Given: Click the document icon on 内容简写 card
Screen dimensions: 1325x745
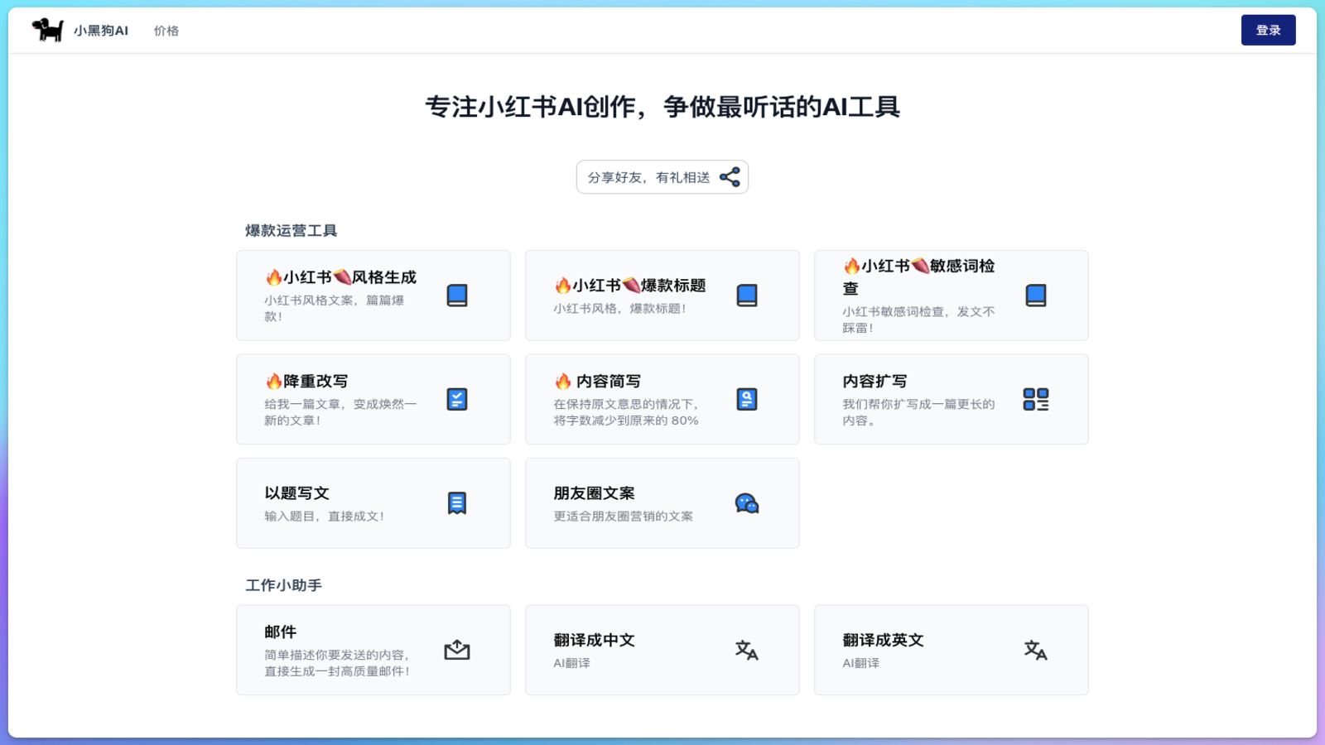Looking at the screenshot, I should (x=747, y=399).
